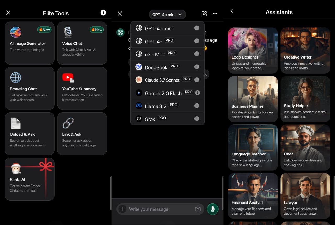The width and height of the screenshot is (335, 225).
Task: Choose GPT-4o mini from model list
Action: coord(167,28)
